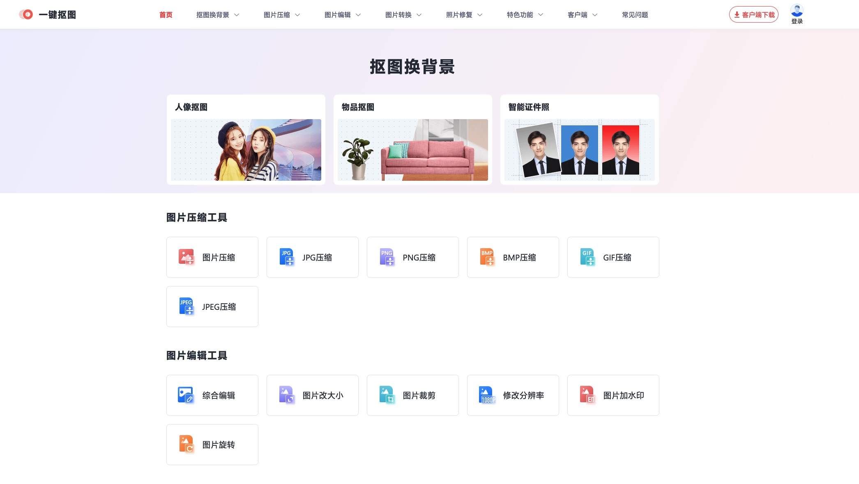
Task: Click the BMP压缩 tool icon
Action: coord(487,257)
